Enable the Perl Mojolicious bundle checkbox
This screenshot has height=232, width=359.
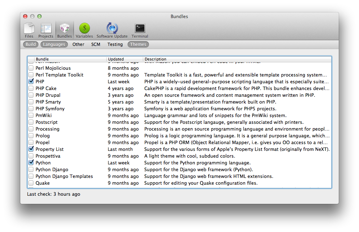31,68
